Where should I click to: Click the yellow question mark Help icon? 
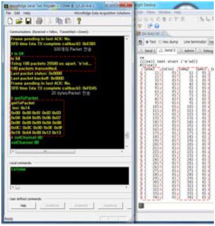pyautogui.click(x=79, y=20)
